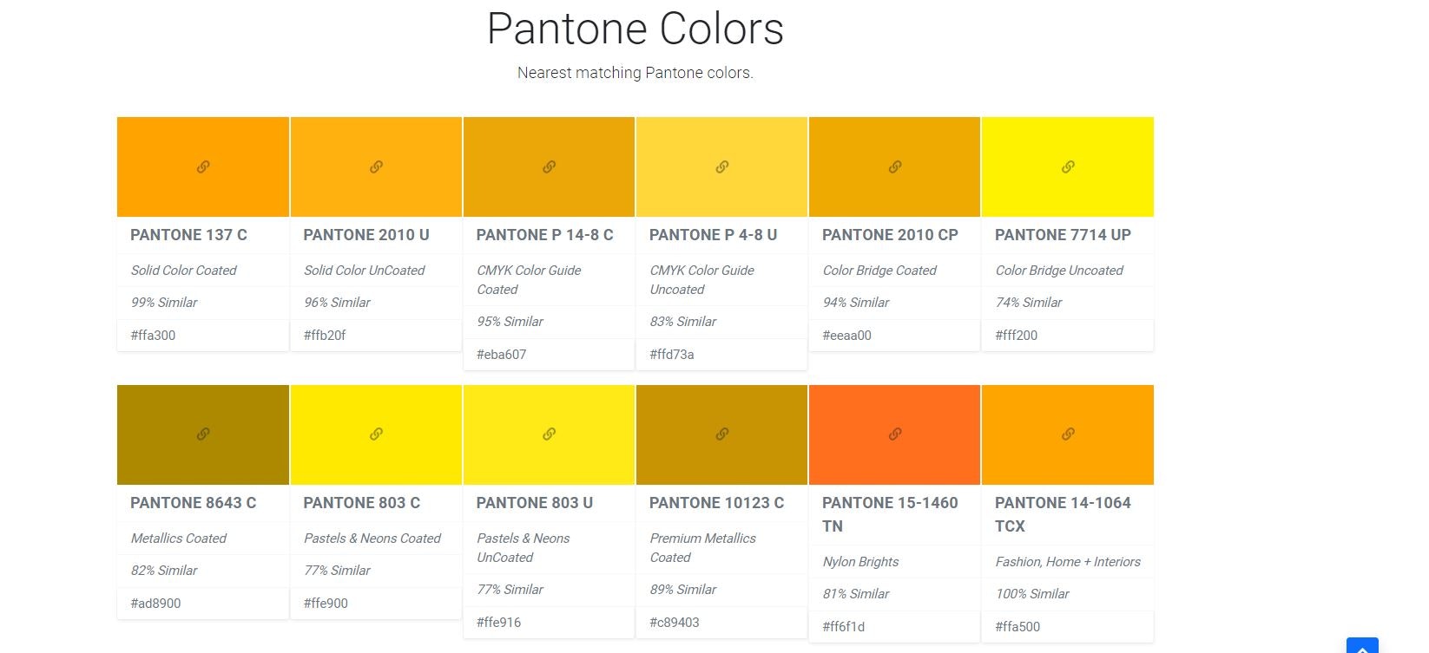Select the hex code #ffa300

click(152, 335)
